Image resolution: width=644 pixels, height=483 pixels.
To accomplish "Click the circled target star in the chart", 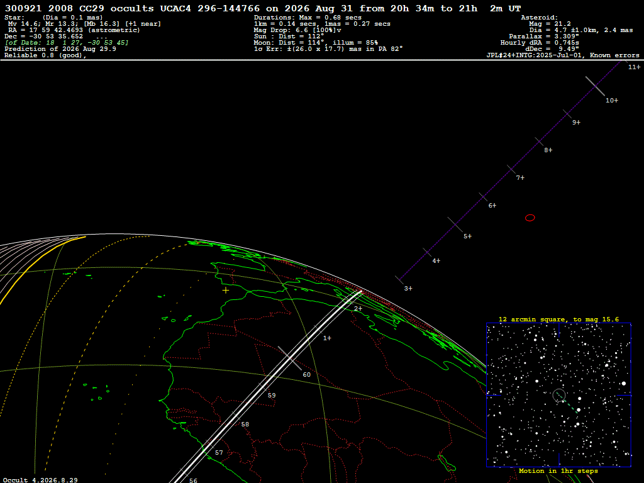I will click(558, 395).
